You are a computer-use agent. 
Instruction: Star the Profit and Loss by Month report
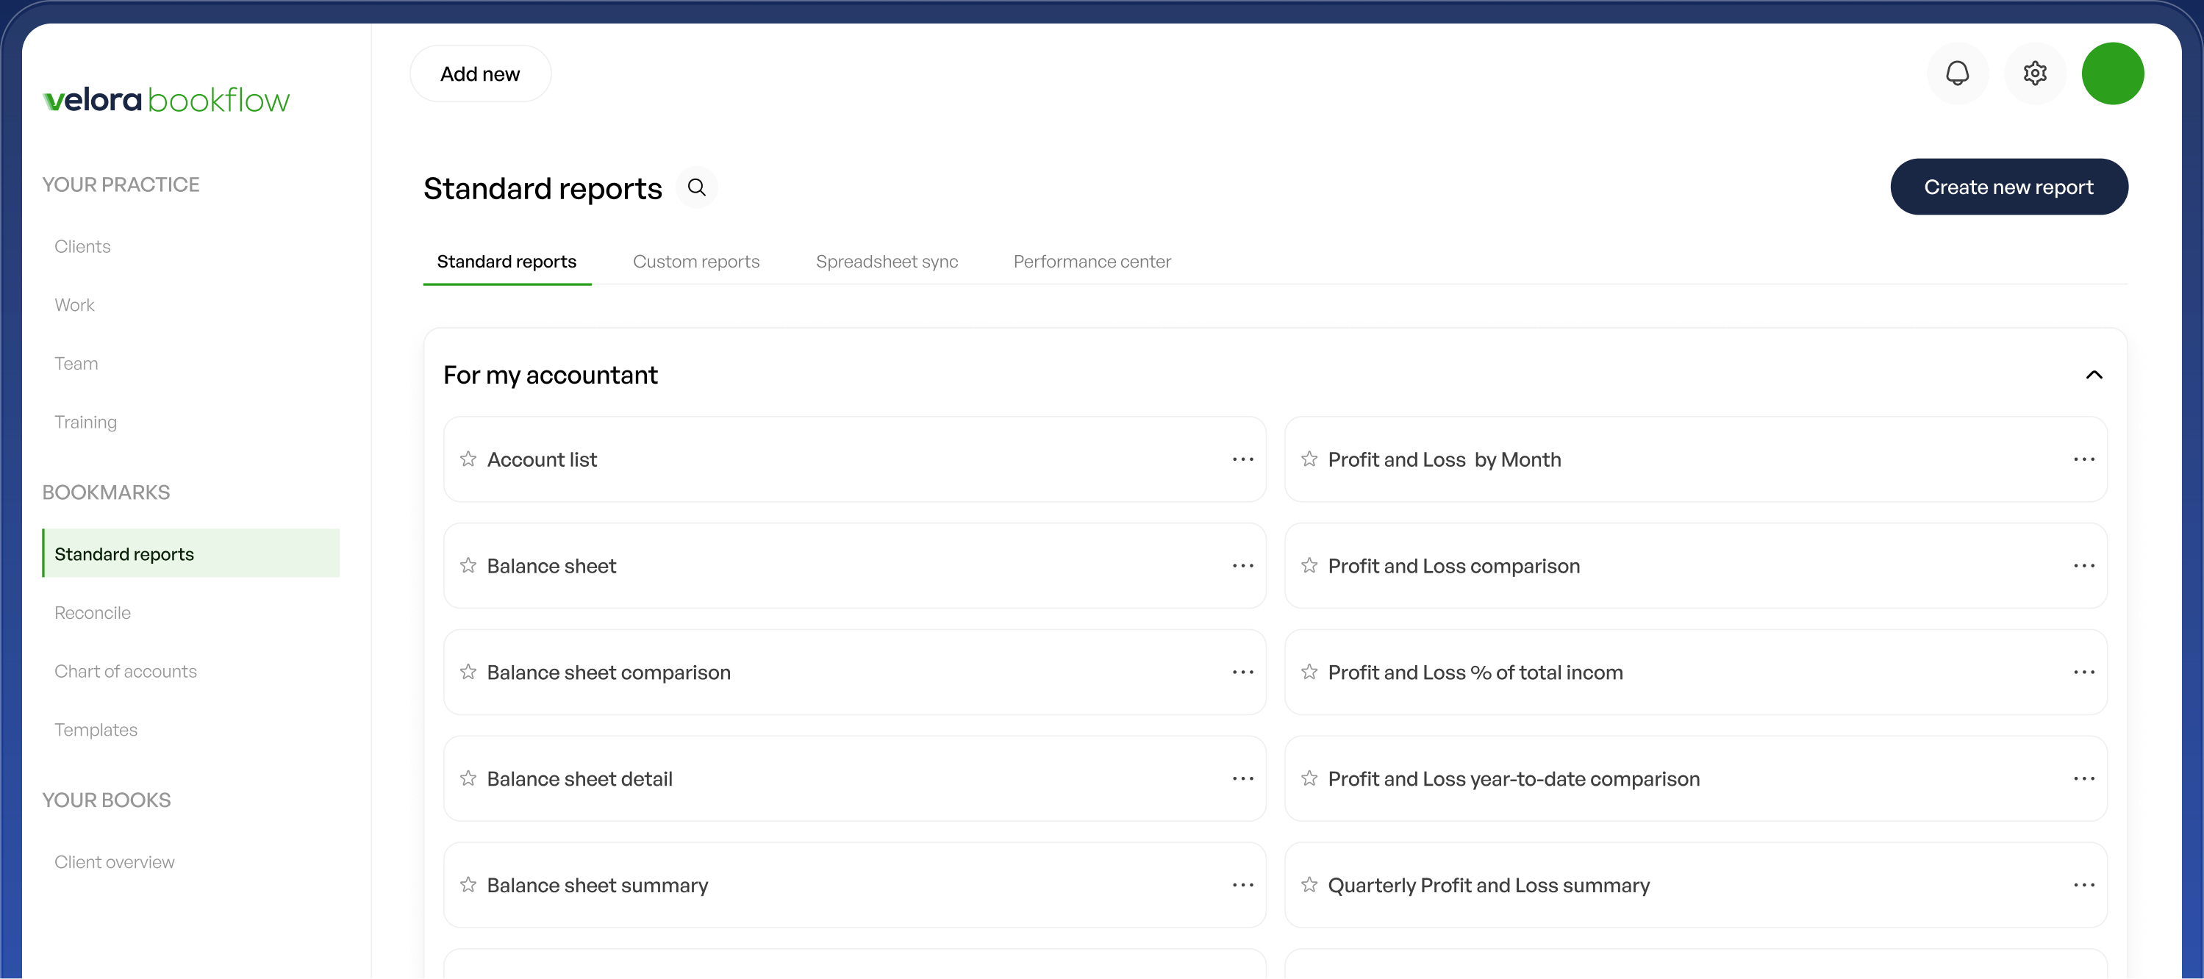coord(1309,459)
